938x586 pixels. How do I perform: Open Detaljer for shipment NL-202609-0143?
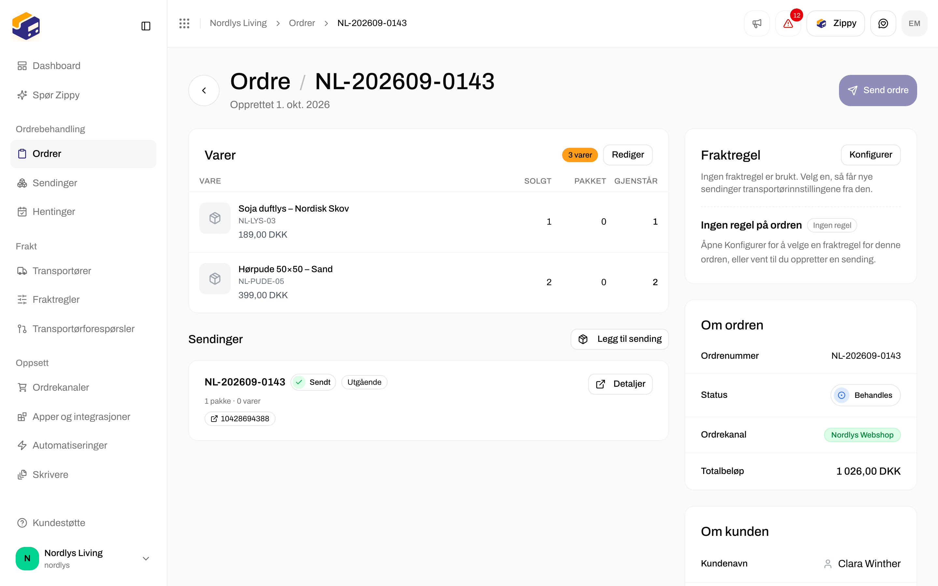[x=620, y=384]
